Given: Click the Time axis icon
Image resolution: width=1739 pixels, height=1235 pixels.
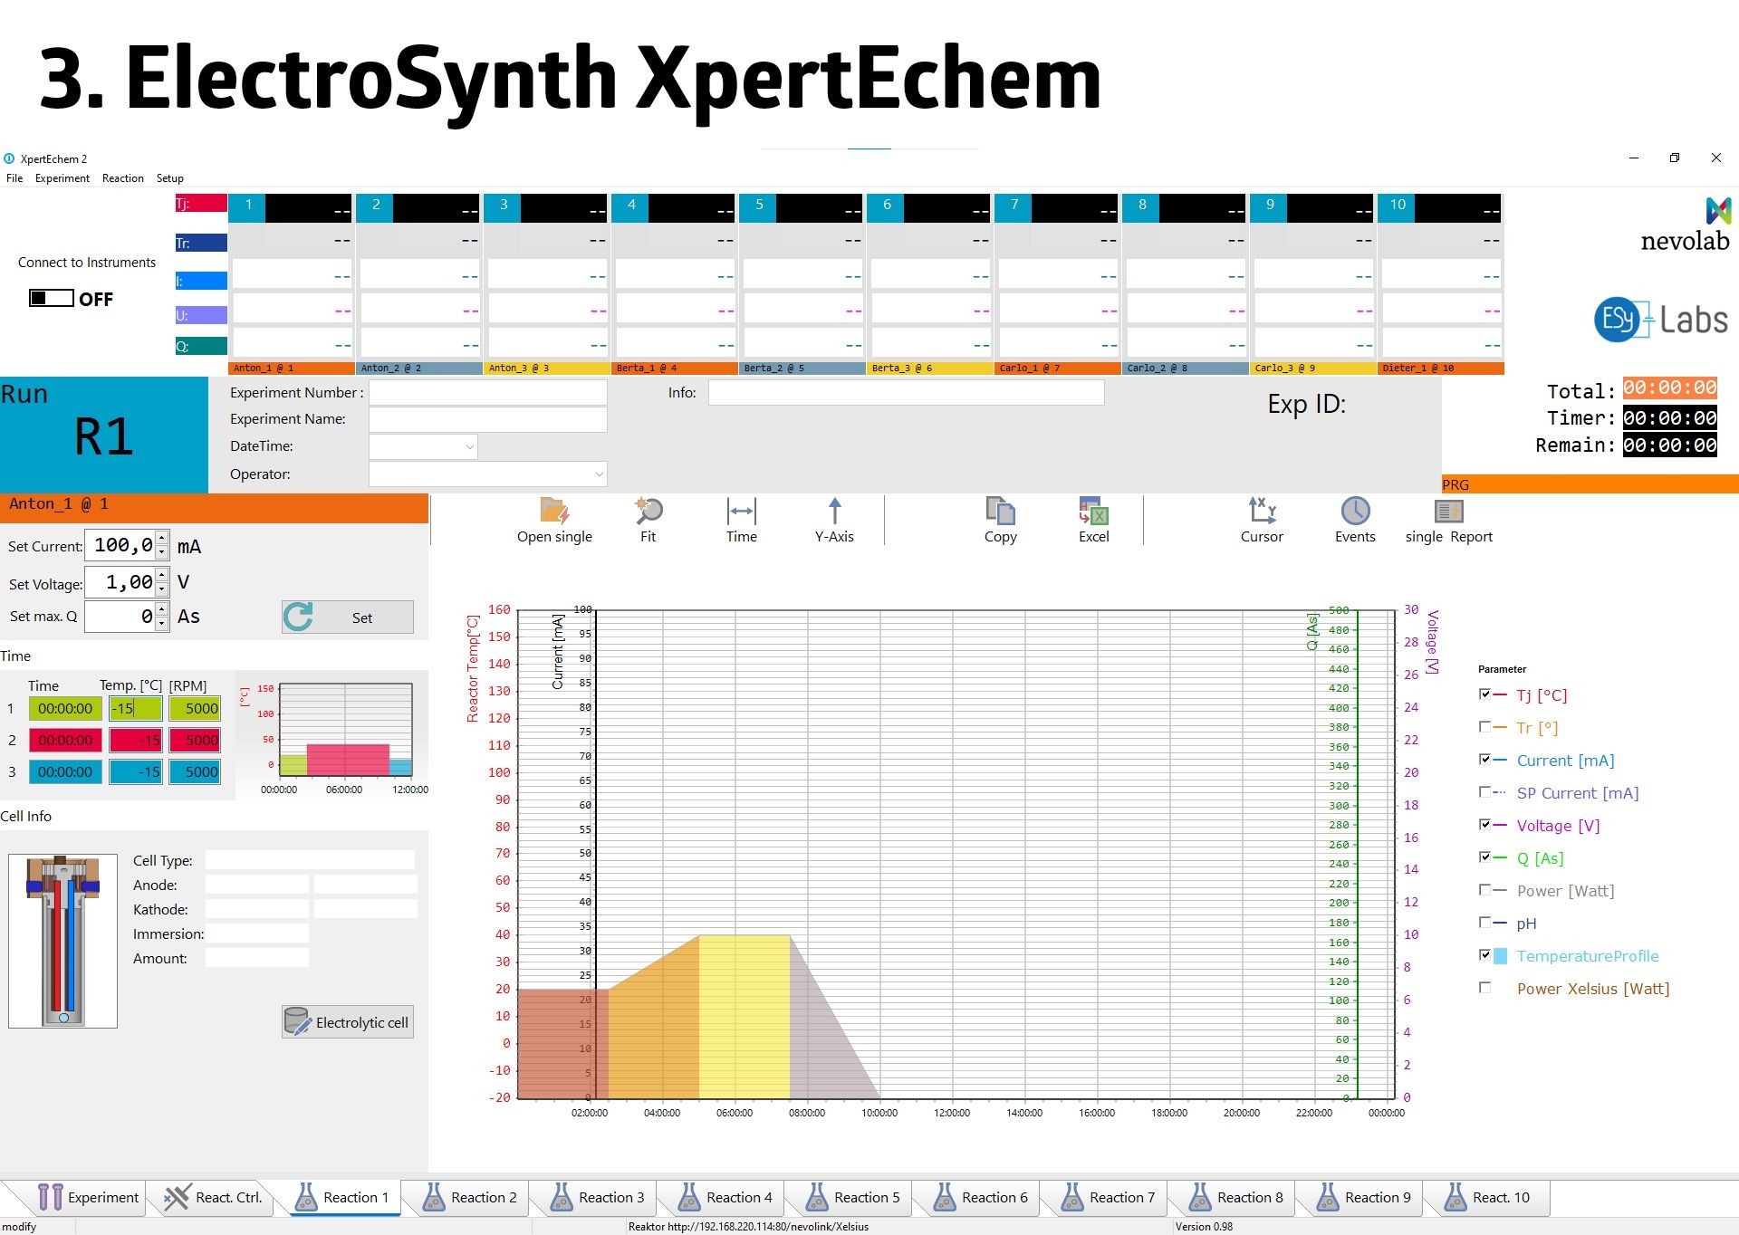Looking at the screenshot, I should coord(741,511).
